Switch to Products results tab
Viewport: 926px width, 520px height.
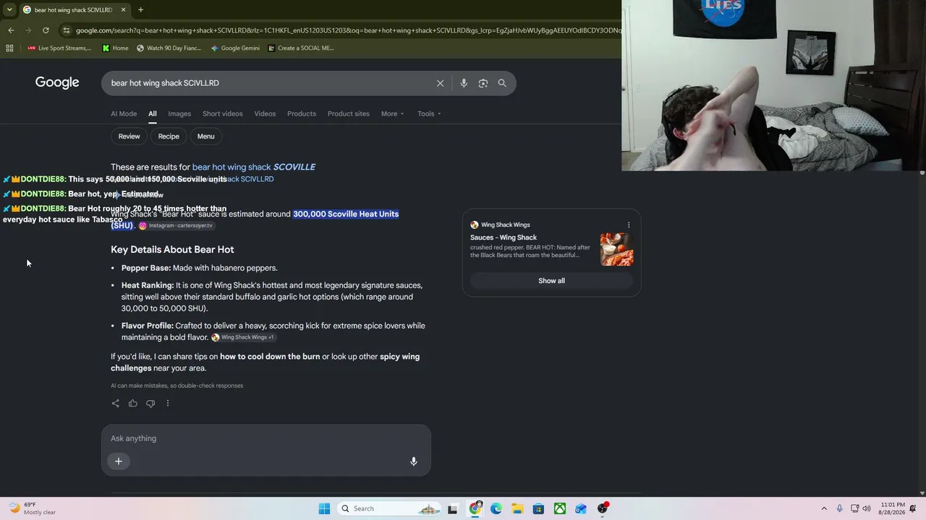click(x=302, y=113)
